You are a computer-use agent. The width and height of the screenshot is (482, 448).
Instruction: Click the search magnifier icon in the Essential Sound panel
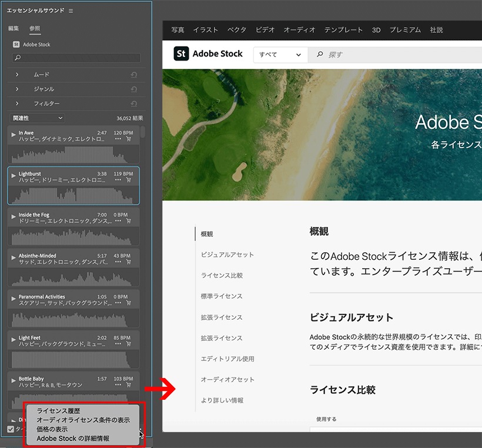pyautogui.click(x=18, y=58)
